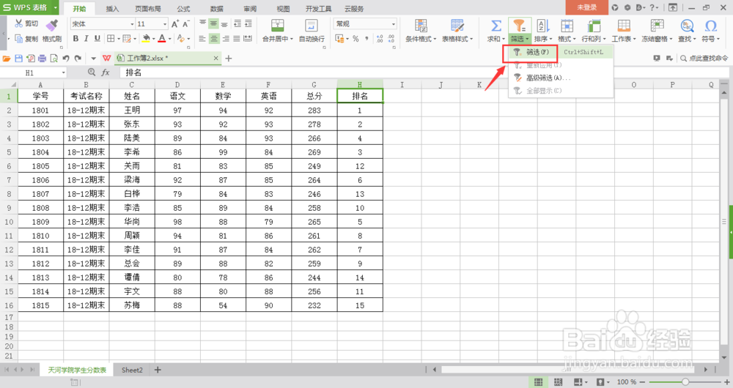Toggle middle vertical alignment
This screenshot has height=388, width=733.
(x=213, y=24)
